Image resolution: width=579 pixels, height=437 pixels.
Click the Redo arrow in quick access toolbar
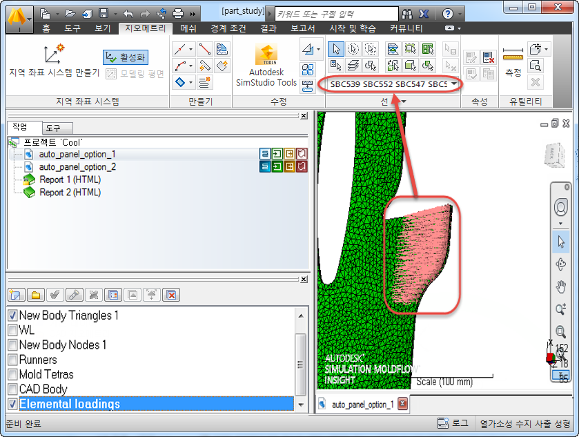coord(145,14)
